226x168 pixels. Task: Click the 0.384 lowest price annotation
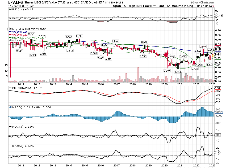pos(178,72)
